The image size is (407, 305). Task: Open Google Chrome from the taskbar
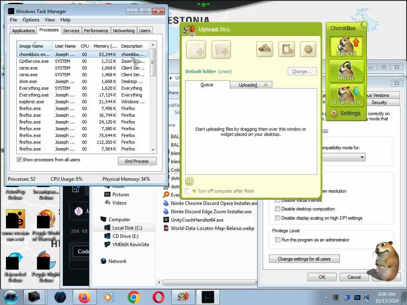134,297
